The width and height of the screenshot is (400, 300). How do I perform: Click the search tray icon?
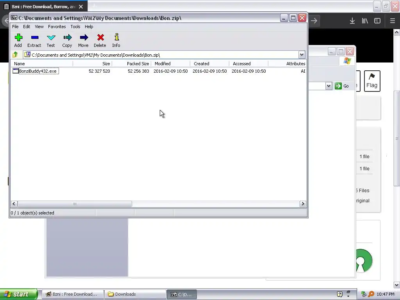[371, 294]
